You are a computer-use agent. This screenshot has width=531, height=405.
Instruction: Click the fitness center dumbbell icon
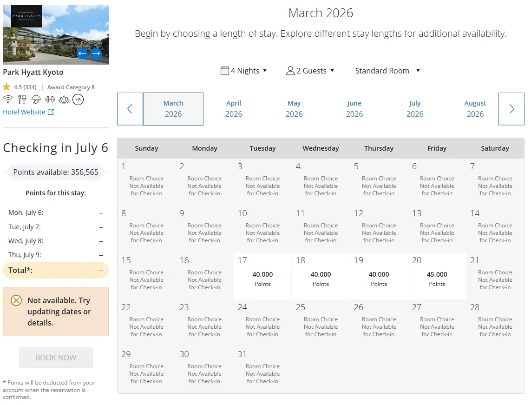50,99
